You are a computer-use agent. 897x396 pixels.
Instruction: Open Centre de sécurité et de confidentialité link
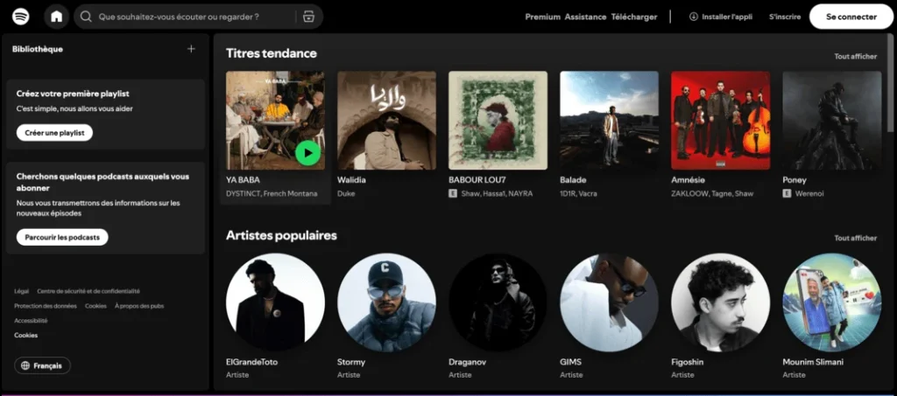point(88,291)
